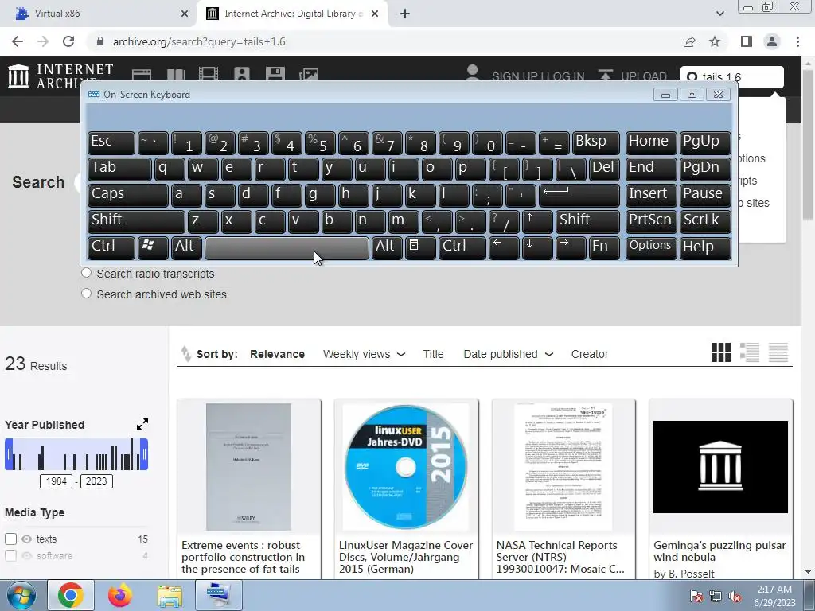Switch to compact list view
The height and width of the screenshot is (611, 815).
(778, 352)
